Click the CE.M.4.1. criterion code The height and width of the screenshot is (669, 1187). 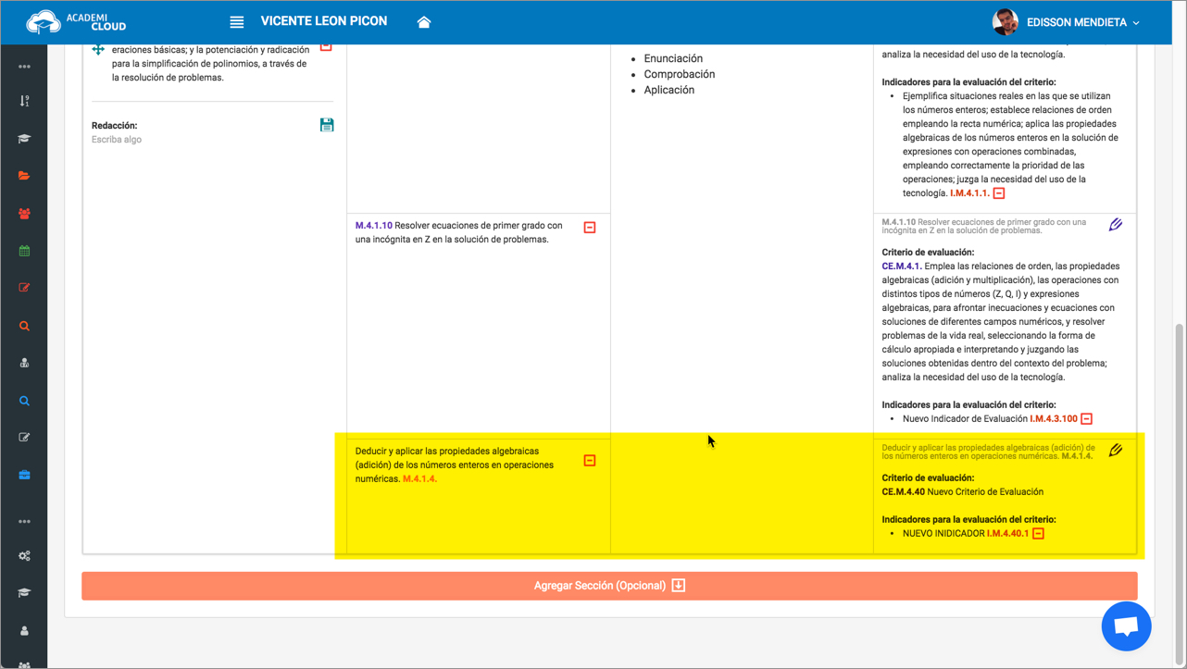click(x=902, y=266)
